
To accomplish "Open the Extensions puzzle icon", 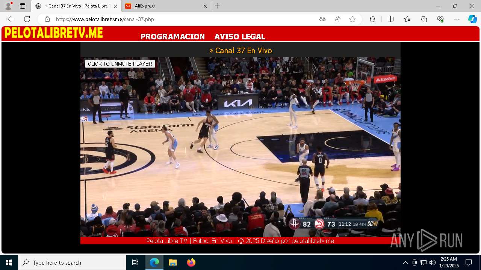I will pyautogui.click(x=372, y=19).
